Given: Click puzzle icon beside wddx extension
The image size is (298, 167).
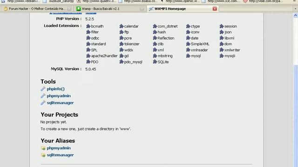Looking at the screenshot, I should pos(122,50).
